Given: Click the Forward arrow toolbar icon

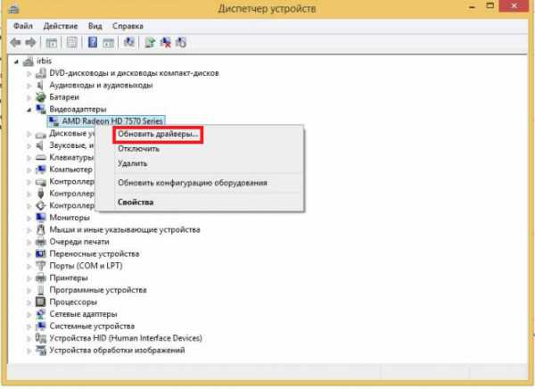Looking at the screenshot, I should 31,42.
